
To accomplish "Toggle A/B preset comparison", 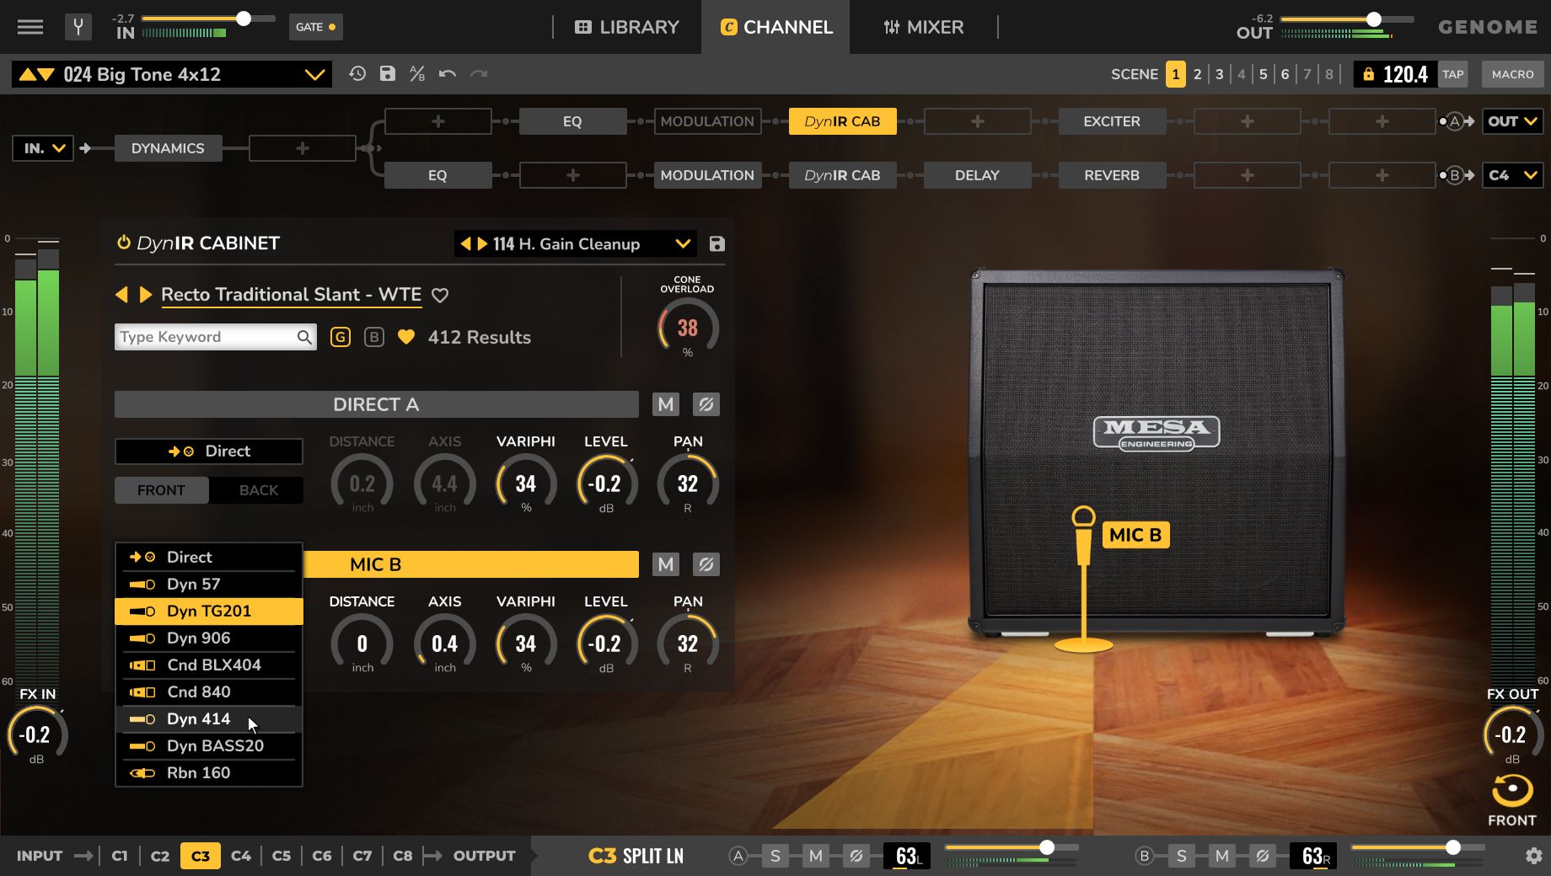I will coord(419,74).
